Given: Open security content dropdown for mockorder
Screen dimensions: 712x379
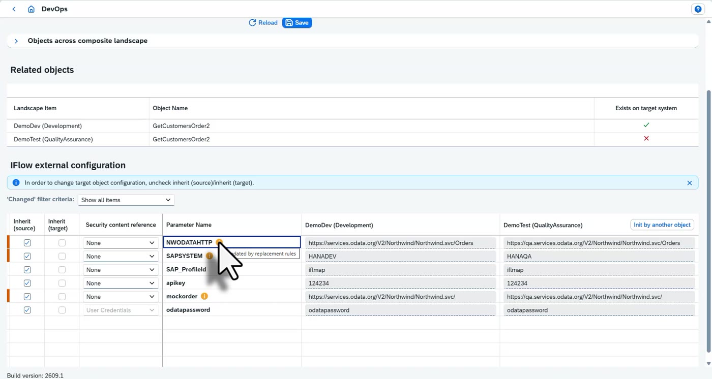Looking at the screenshot, I should [x=121, y=297].
